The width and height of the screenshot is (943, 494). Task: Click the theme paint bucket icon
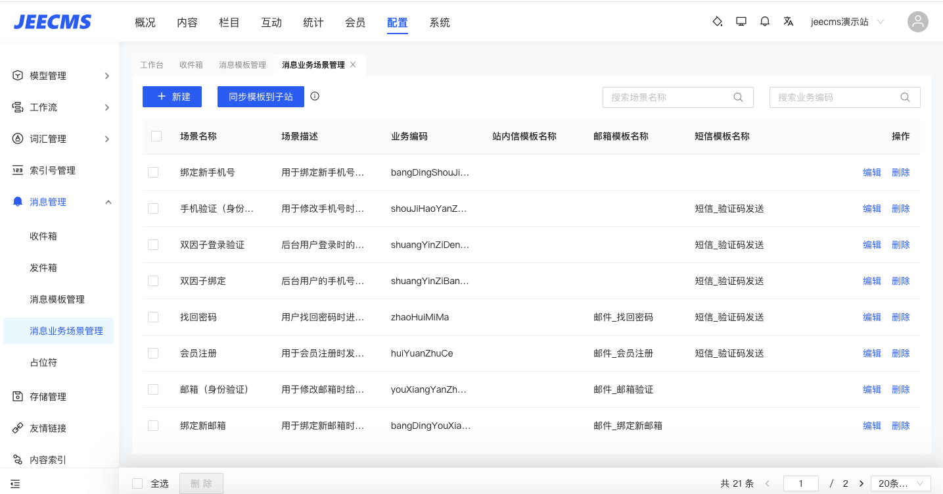click(718, 22)
